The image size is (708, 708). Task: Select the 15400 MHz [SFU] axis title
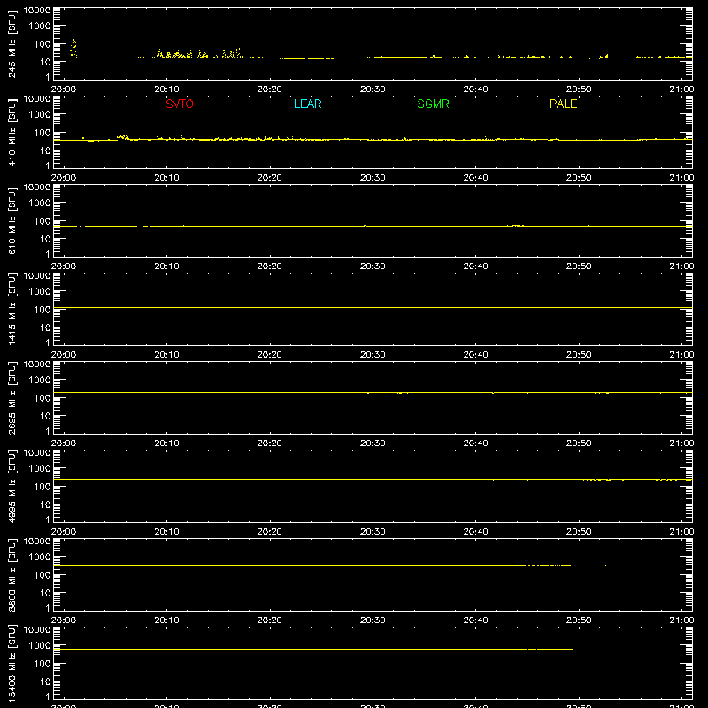point(12,663)
